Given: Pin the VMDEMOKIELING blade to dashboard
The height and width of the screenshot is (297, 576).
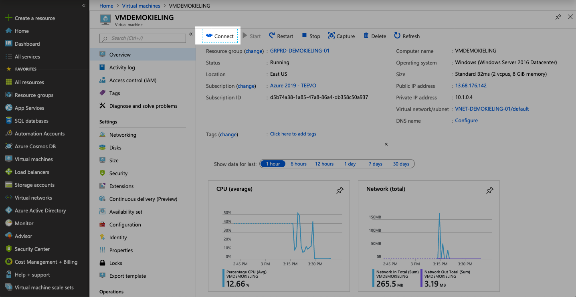Looking at the screenshot, I should [x=558, y=17].
